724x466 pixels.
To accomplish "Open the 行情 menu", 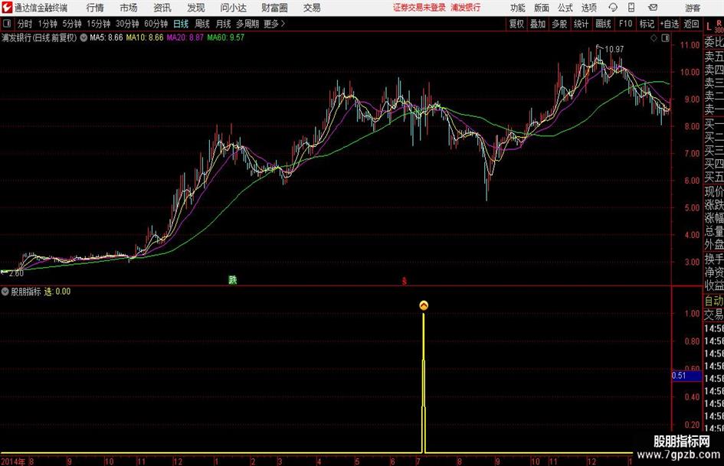I will (95, 8).
